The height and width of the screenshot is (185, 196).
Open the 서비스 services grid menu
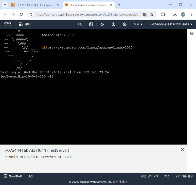[x=26, y=24]
